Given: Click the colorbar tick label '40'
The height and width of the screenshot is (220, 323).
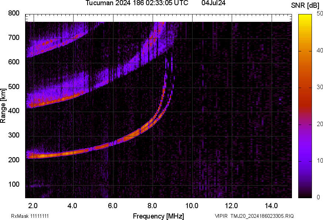Looking at the screenshot, I should pos(320,50).
